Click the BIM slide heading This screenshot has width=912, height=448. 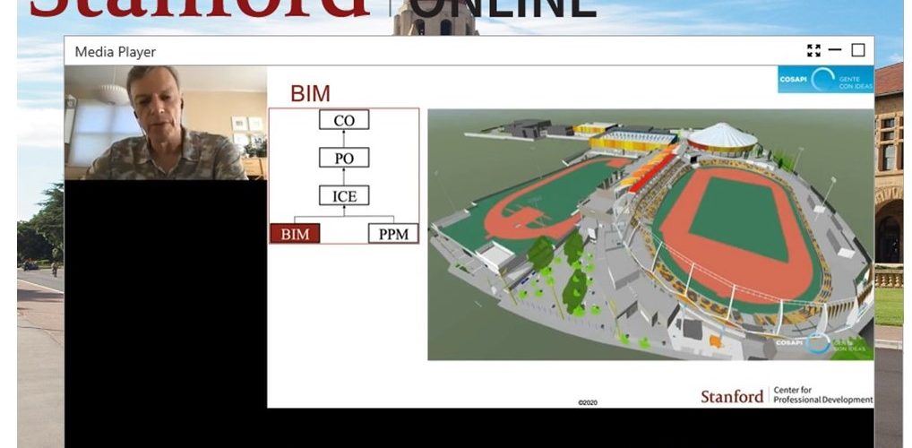pyautogui.click(x=310, y=94)
